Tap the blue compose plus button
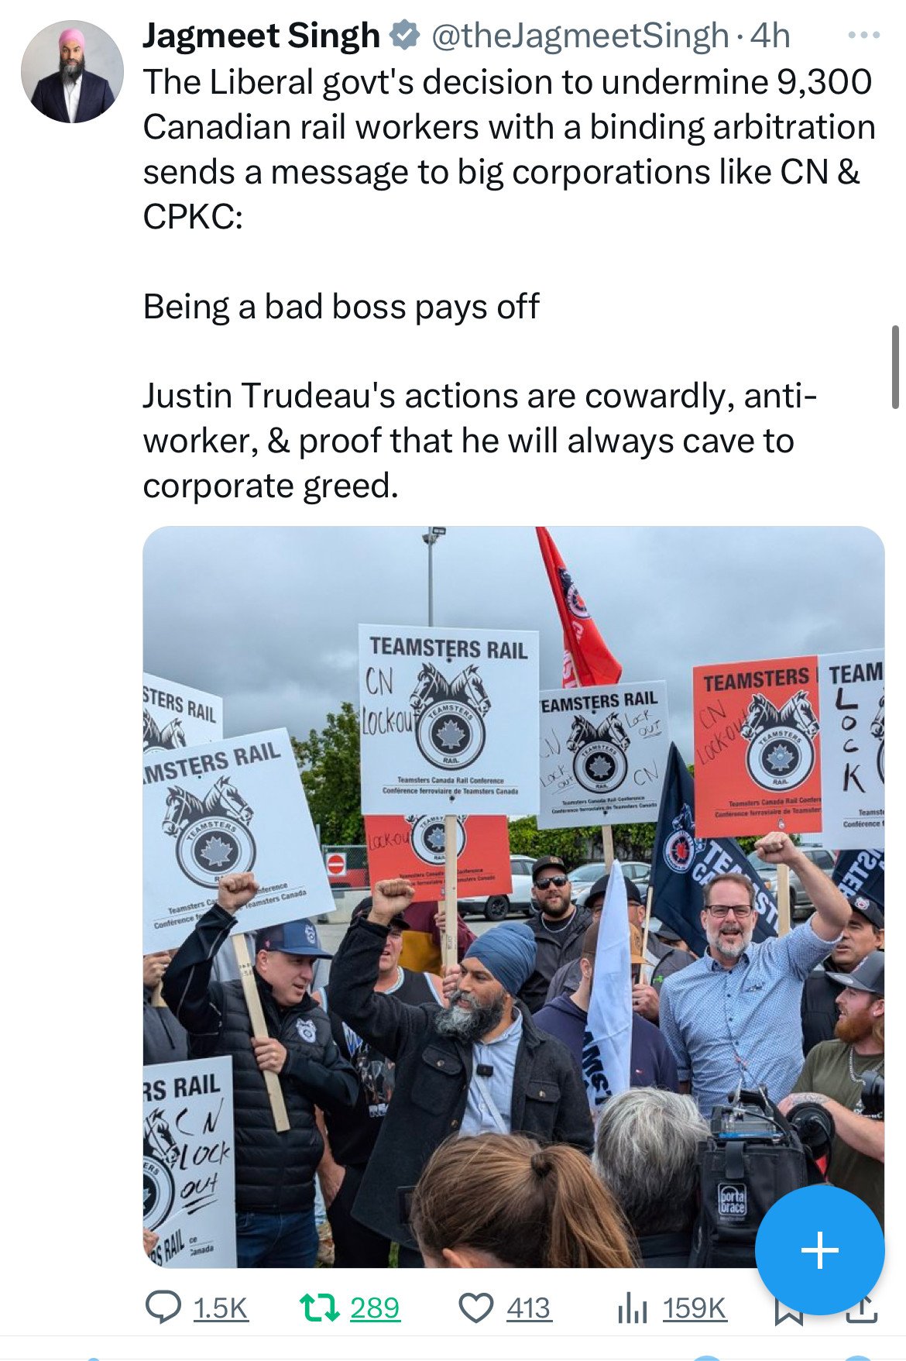The width and height of the screenshot is (906, 1361). (x=819, y=1250)
